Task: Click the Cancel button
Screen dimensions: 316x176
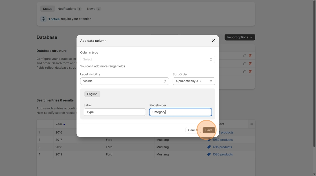Action: 193,130
